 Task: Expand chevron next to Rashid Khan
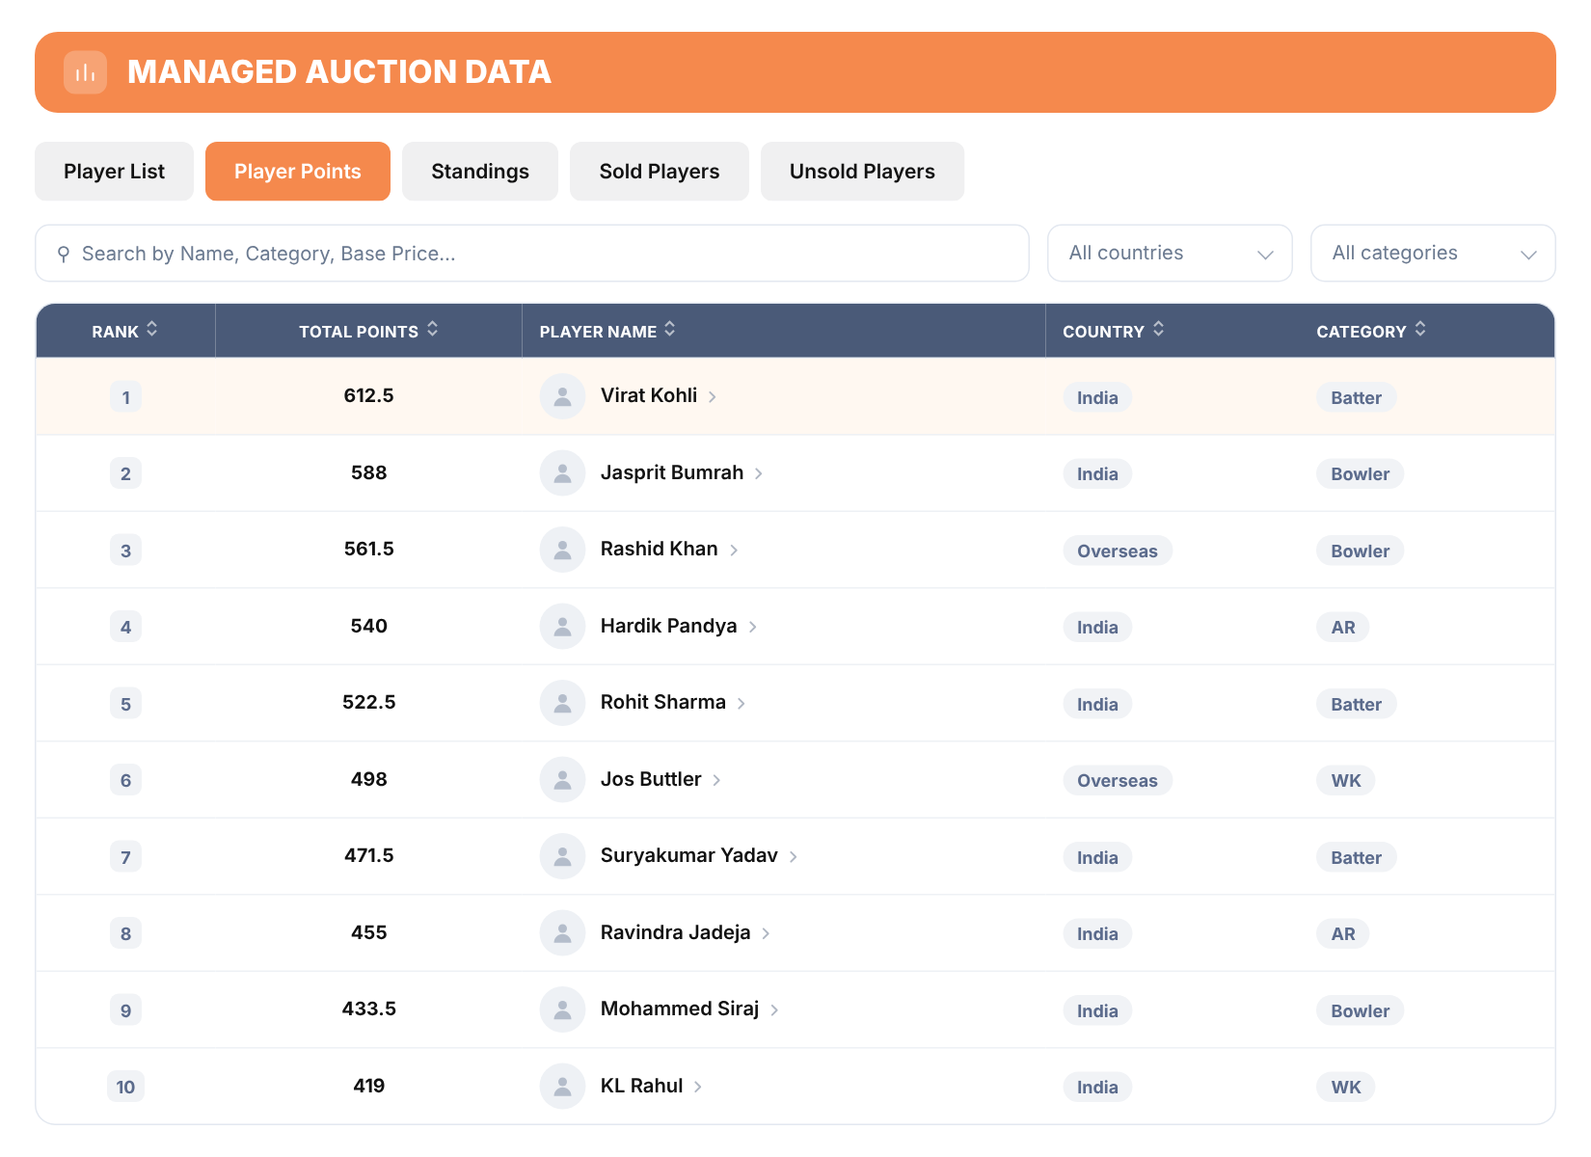click(x=734, y=551)
